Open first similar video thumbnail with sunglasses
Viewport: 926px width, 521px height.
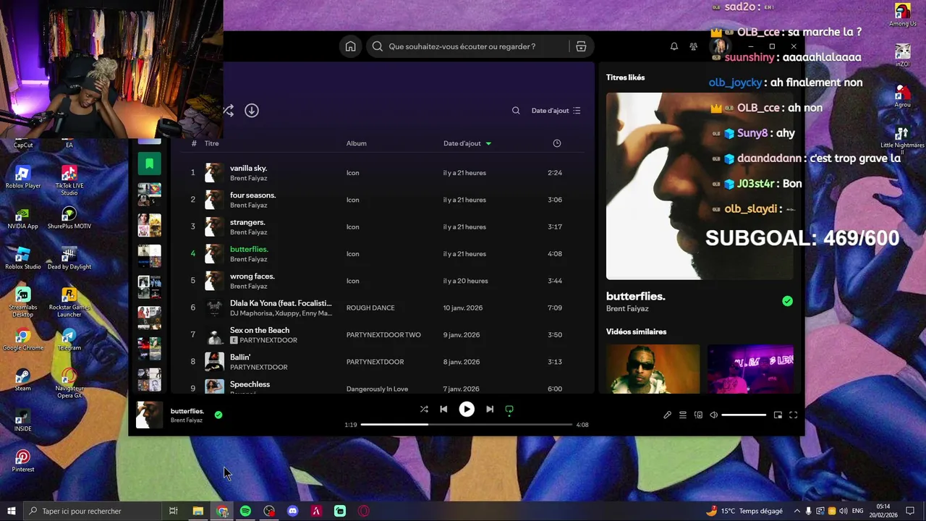pos(653,369)
